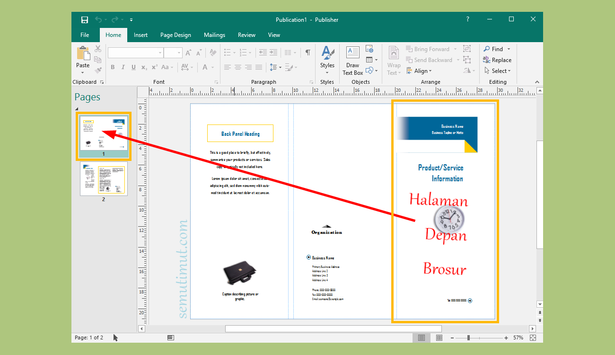Viewport: 615px width, 355px height.
Task: Select Justify text alignment
Action: pos(259,67)
